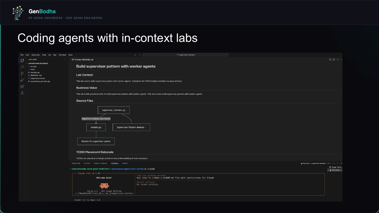The image size is (379, 213).
Task: Open the Explorer view in activity bar
Action: (x=22, y=61)
